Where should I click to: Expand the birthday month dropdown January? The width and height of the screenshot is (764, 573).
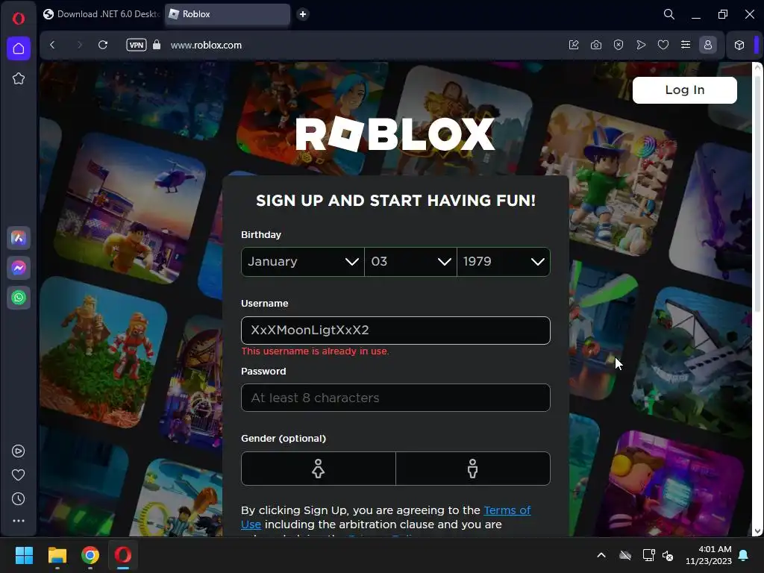[x=303, y=262]
